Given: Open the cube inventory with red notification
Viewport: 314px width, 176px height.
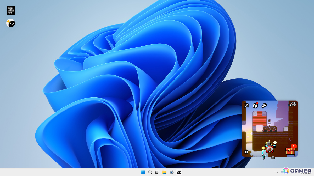Looking at the screenshot, I should click(255, 105).
